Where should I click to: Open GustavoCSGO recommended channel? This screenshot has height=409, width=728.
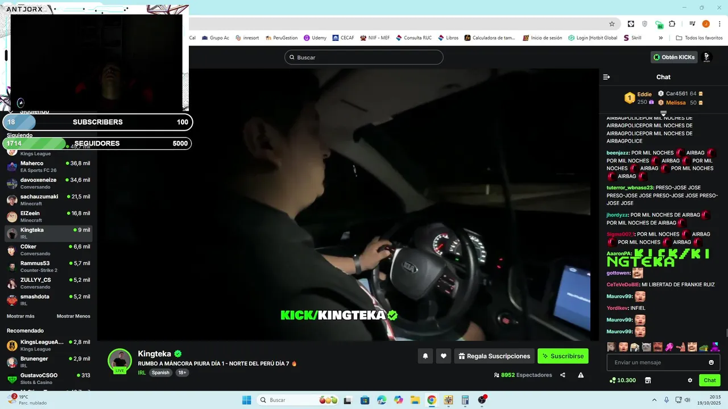pyautogui.click(x=48, y=379)
